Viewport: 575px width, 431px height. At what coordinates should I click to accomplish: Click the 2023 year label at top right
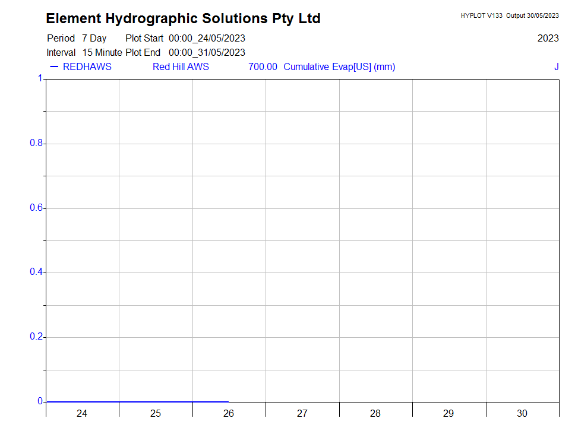(548, 39)
